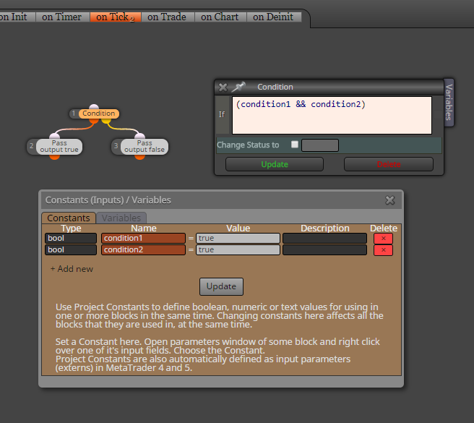Click the red Delete button in Condition
Screen dimensions: 474x423
[389, 164]
